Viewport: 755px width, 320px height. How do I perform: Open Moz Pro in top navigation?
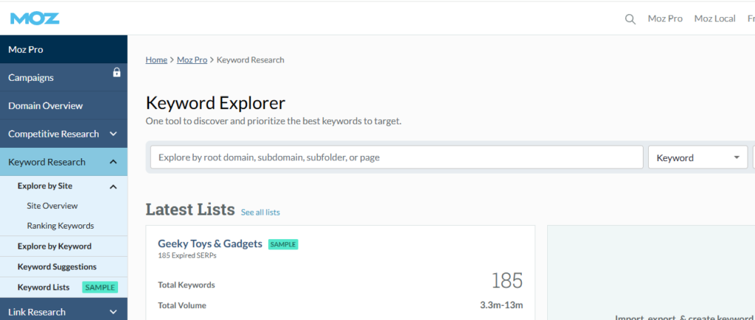665,18
